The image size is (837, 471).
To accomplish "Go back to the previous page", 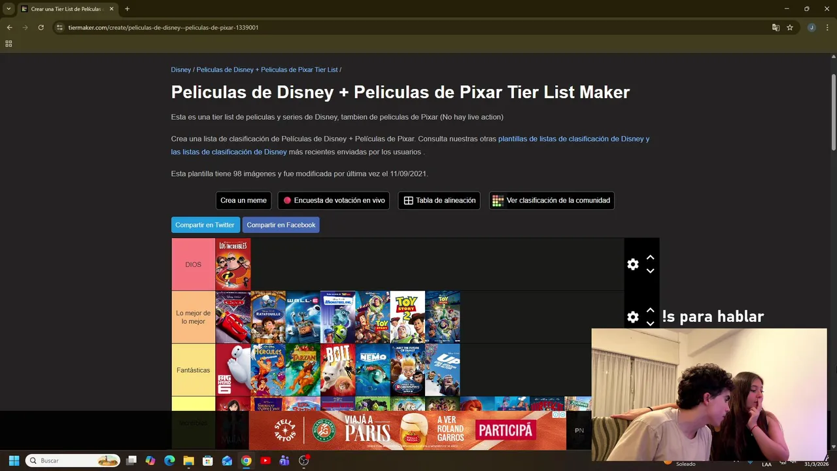I will coord(9,27).
